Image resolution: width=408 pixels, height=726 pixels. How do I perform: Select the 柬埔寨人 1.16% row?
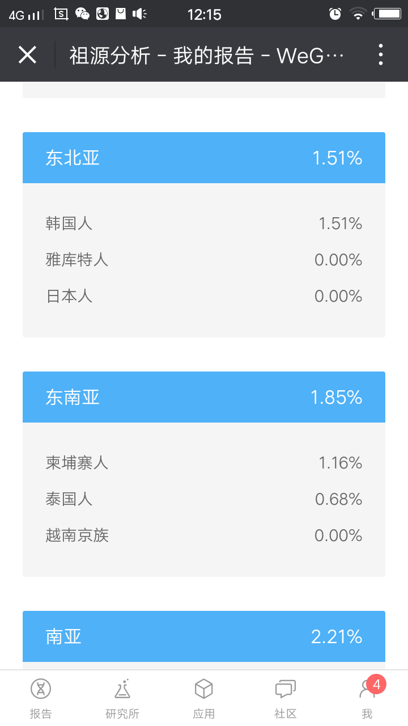(x=204, y=463)
